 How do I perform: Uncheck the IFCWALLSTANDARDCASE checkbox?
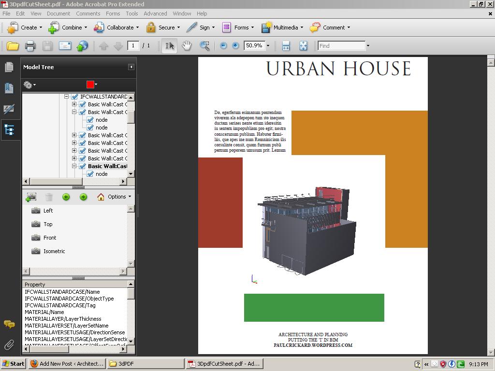click(x=75, y=97)
